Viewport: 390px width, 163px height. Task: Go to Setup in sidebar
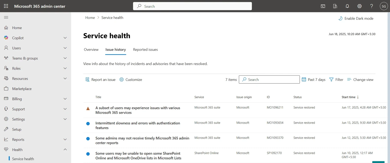[x=17, y=129]
